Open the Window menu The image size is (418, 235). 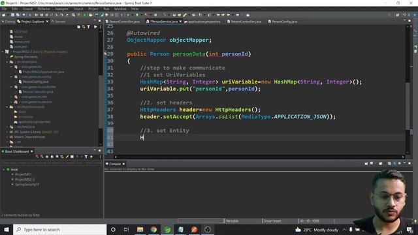[120, 8]
